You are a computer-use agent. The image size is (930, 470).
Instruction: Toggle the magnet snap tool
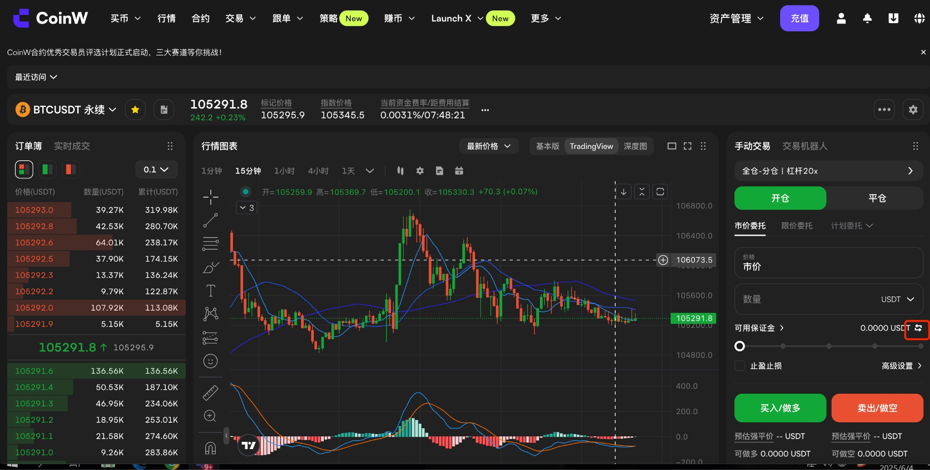[x=211, y=448]
